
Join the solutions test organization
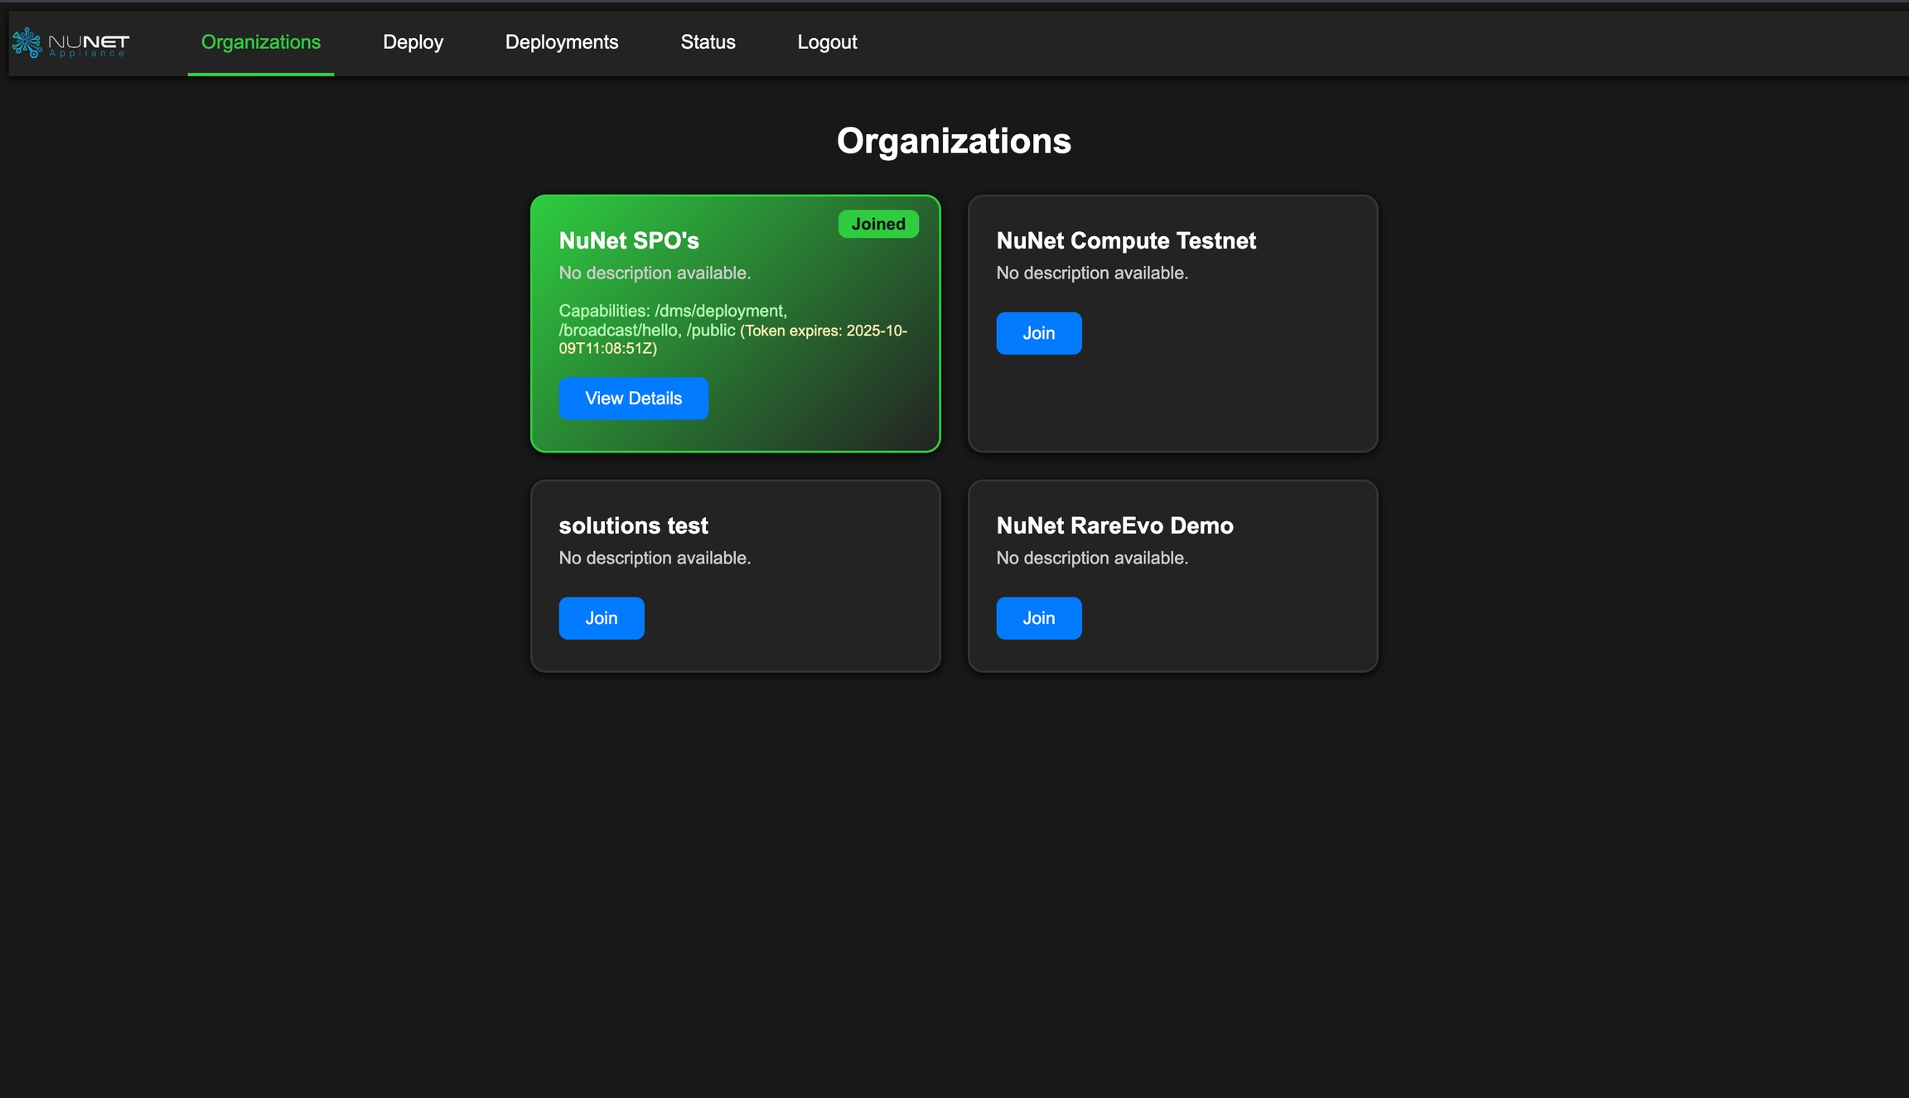pos(601,618)
